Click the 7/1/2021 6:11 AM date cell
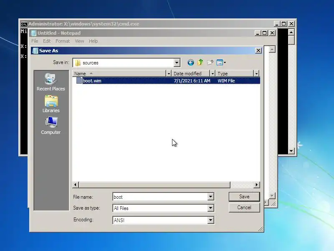 (x=192, y=81)
